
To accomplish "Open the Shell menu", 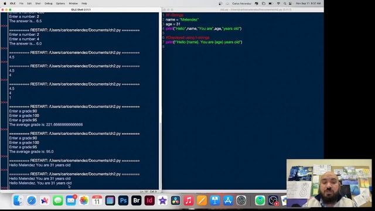I will tap(37, 4).
